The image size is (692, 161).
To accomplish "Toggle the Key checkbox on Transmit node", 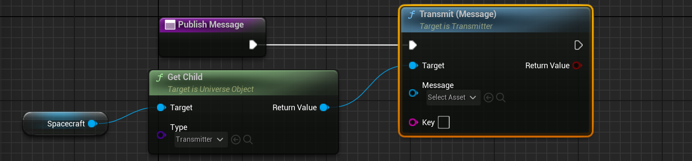I will click(x=444, y=122).
